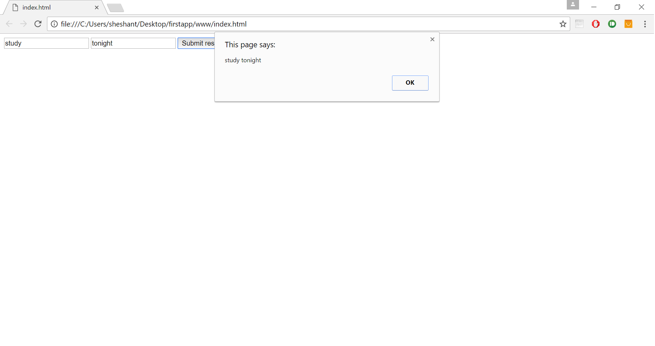The width and height of the screenshot is (655, 346).
Task: Focus the input field containing 'tonight'
Action: click(133, 43)
